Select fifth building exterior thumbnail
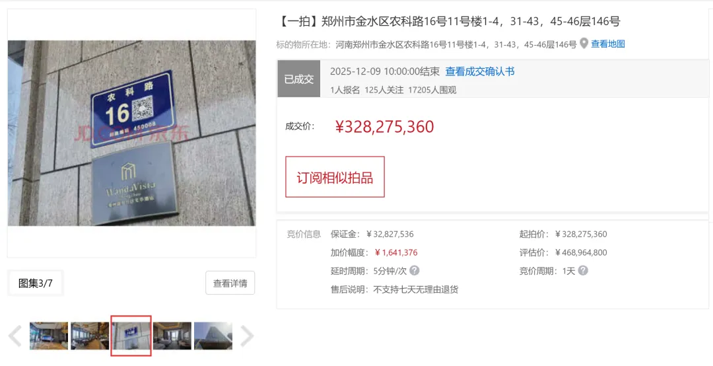Viewport: 713px width, 366px height. 213,336
